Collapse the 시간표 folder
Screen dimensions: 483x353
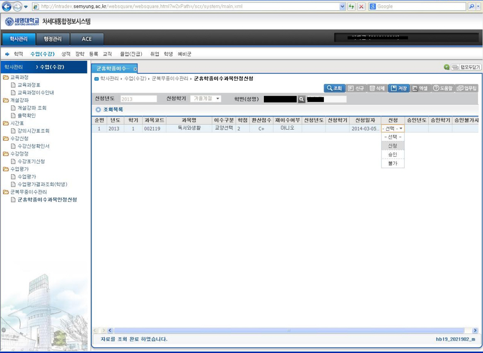(6, 123)
